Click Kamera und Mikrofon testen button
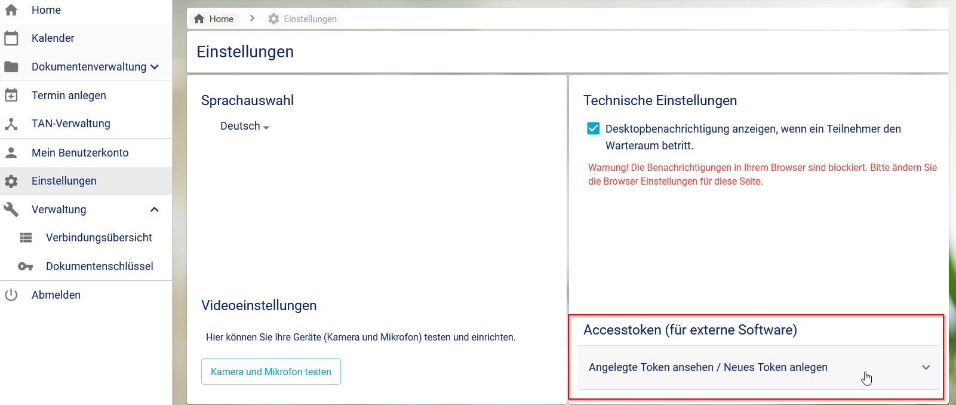The image size is (956, 405). coord(271,372)
